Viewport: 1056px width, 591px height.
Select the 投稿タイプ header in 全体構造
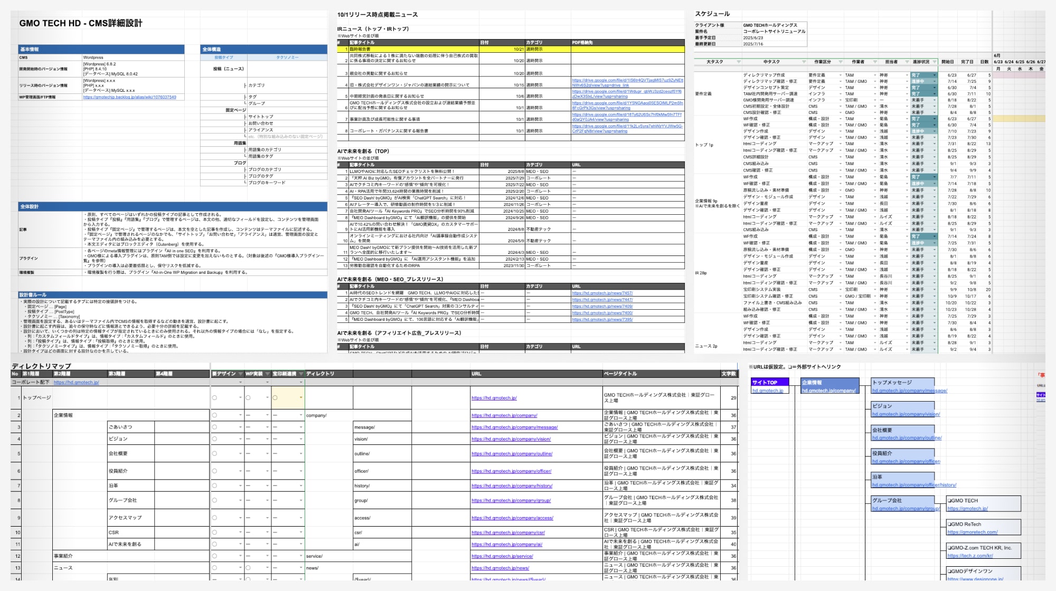click(223, 57)
